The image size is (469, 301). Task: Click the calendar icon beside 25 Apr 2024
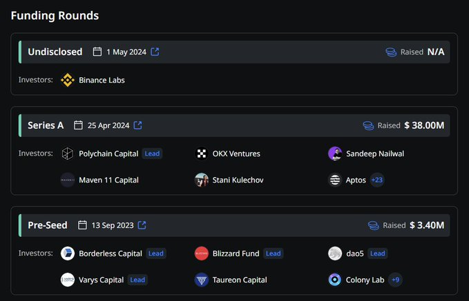[x=78, y=125]
